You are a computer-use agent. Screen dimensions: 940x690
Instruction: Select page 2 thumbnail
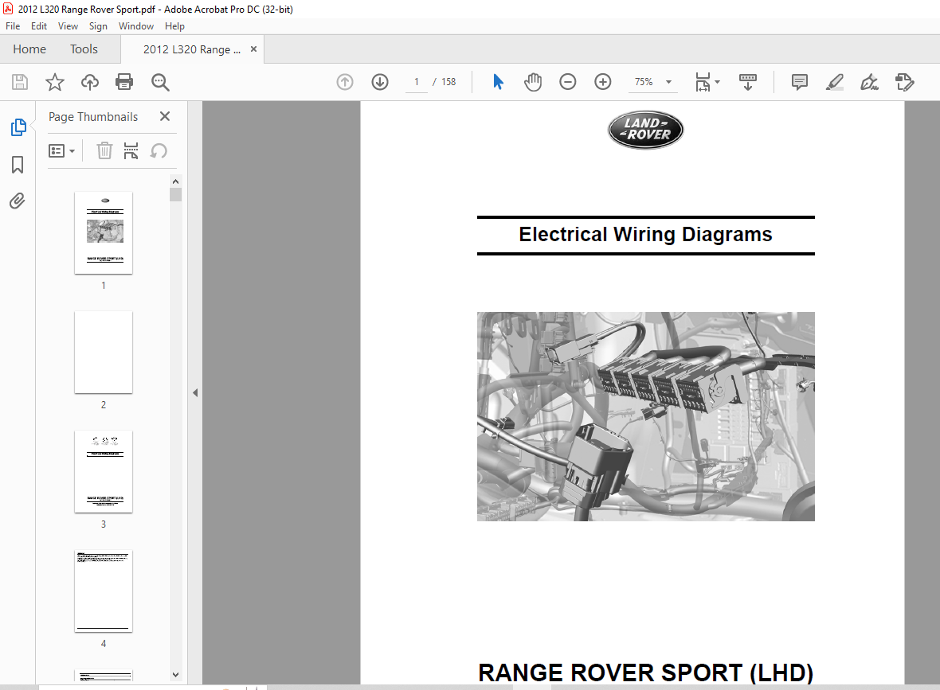pos(104,353)
